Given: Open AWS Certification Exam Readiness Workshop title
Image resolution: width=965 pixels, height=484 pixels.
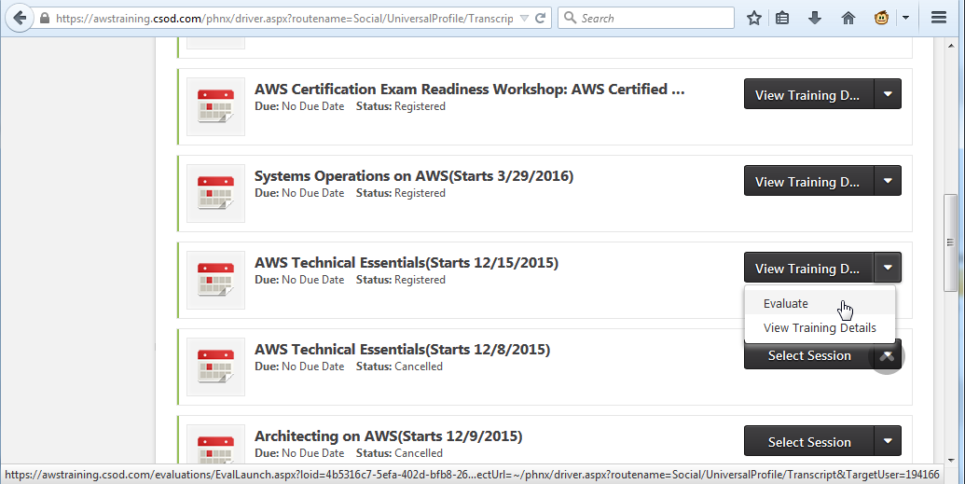Looking at the screenshot, I should [470, 90].
